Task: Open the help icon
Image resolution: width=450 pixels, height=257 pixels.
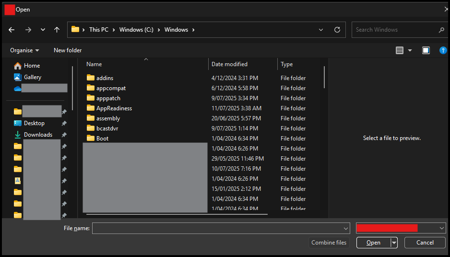Action: tap(443, 50)
